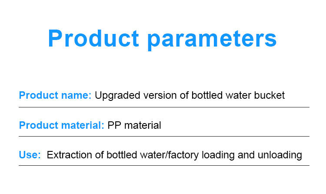Screen dimensions: 326x194
Task: Click the divider line below the Use row
Action: point(164,165)
